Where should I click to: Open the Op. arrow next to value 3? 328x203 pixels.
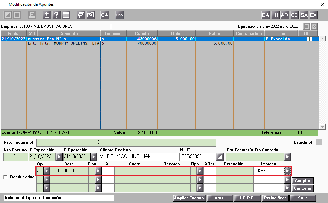coord(46,171)
